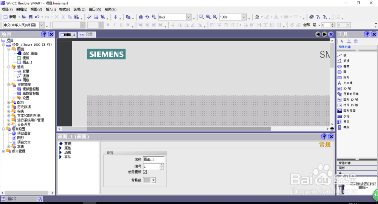This screenshot has height=204, width=378.
Task: Open the 视图(V) menu
Action: (x=36, y=9)
